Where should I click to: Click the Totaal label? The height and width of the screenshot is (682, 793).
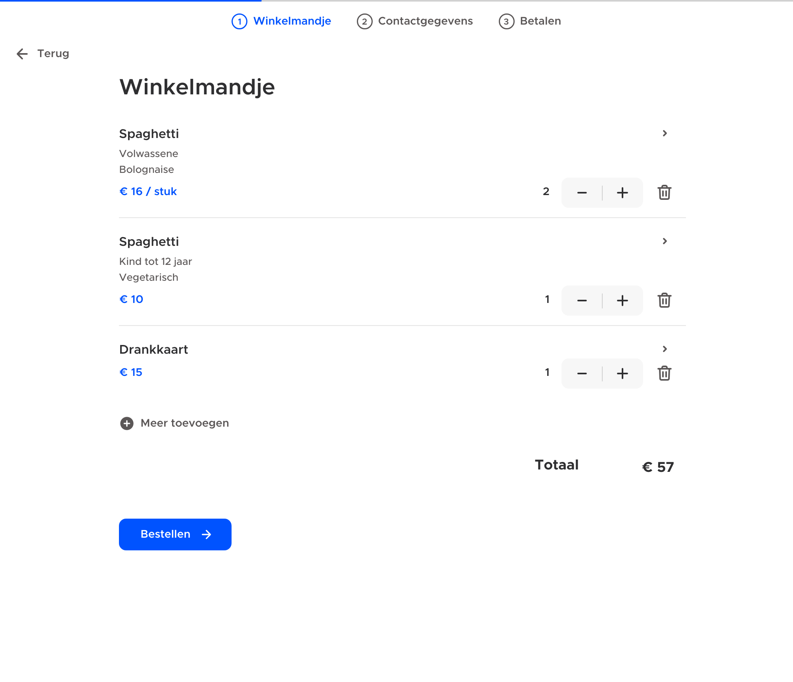pyautogui.click(x=557, y=465)
